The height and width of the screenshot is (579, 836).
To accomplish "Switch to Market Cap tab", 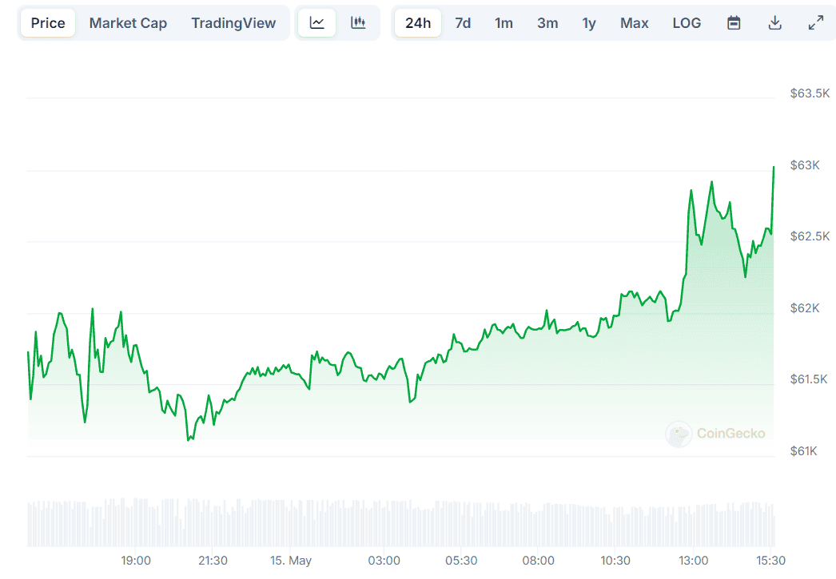I will (x=128, y=23).
